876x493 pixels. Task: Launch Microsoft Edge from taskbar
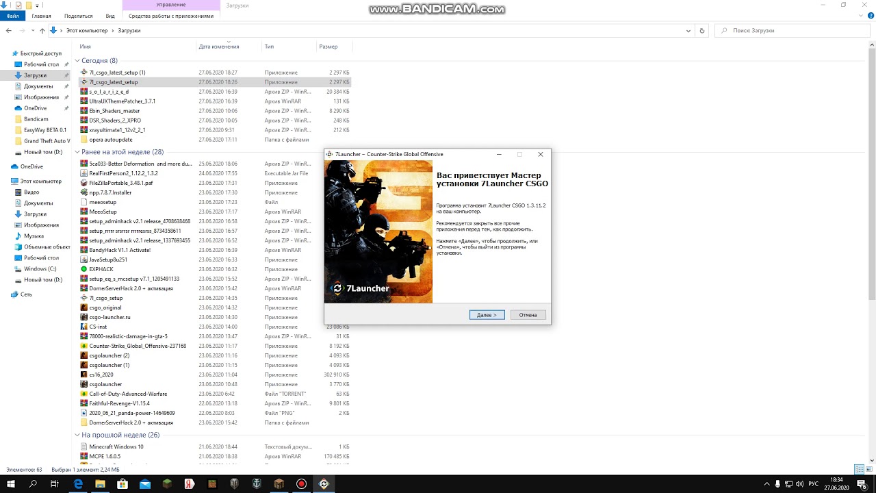[x=78, y=483]
